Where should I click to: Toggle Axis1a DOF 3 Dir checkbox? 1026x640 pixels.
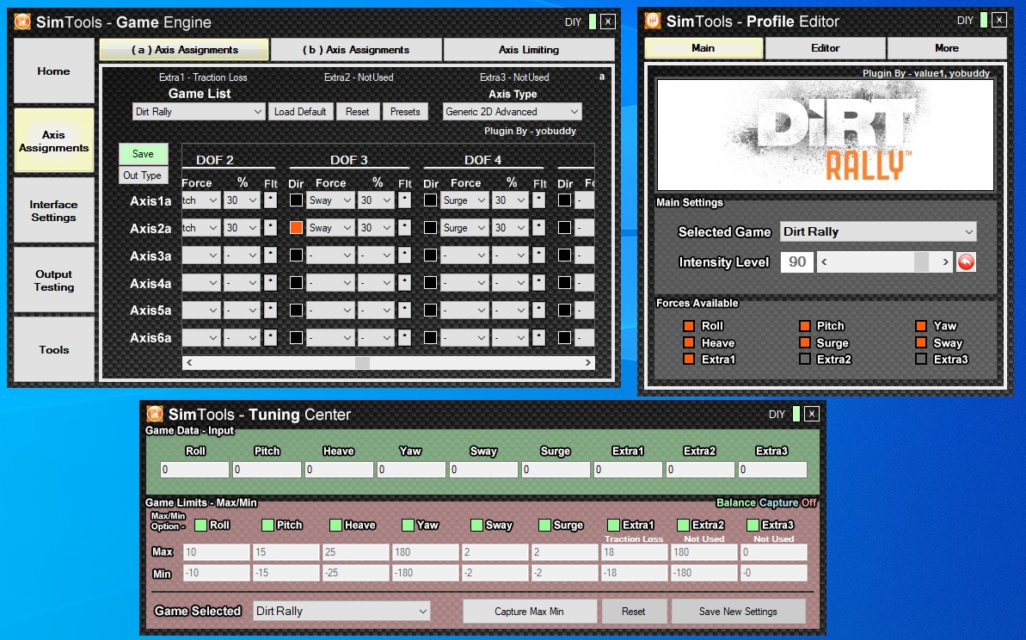297,200
